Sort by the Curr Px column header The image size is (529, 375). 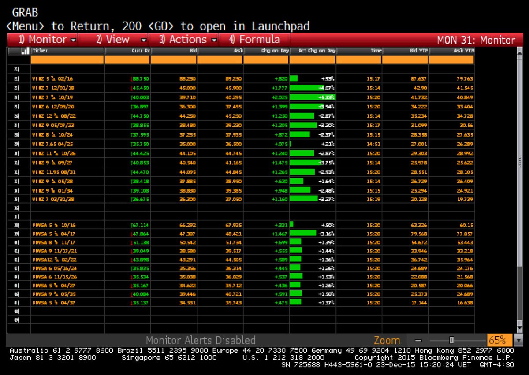pyautogui.click(x=127, y=51)
